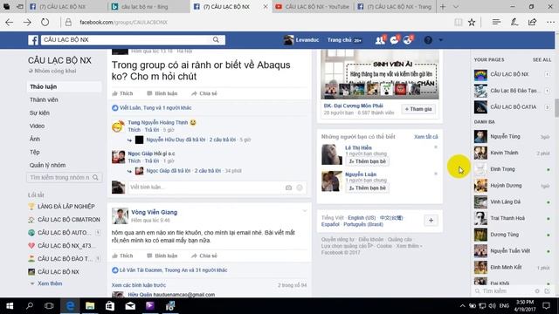Viewport: 559px width, 314px height.
Task: Expand Xem các bình luận trước
Action: (x=139, y=285)
